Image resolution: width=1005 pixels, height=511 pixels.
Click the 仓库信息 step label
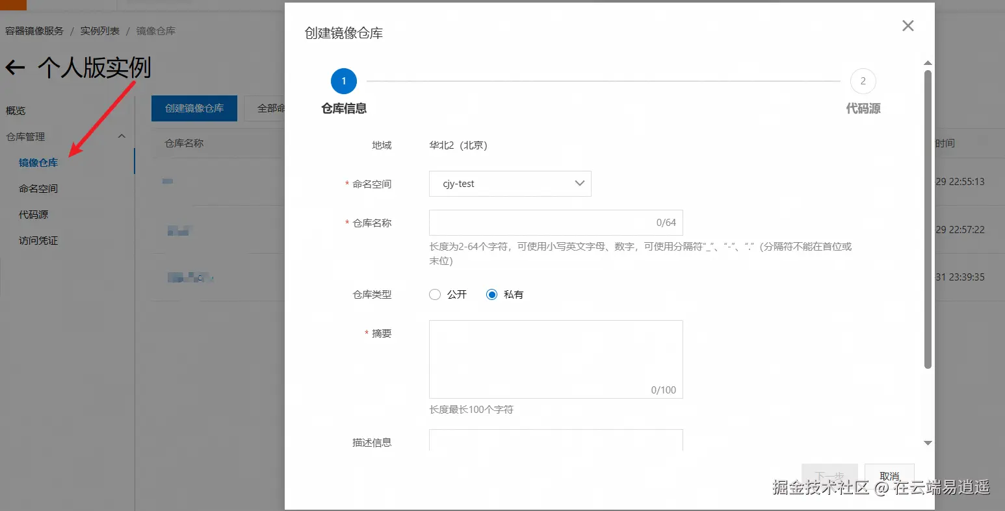coord(344,109)
